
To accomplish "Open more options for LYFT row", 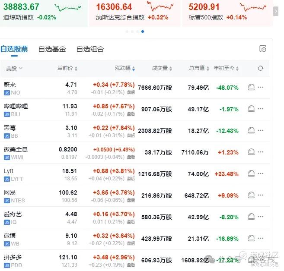I will pos(261,173).
